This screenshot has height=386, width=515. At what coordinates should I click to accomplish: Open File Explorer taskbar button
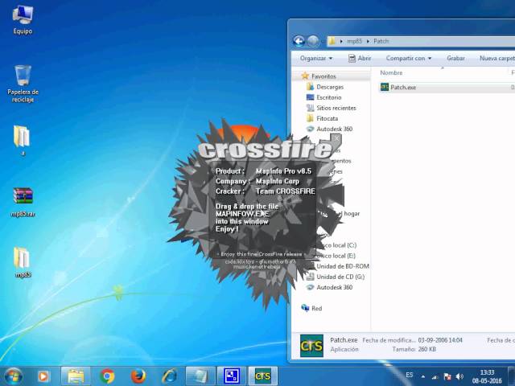pos(76,376)
